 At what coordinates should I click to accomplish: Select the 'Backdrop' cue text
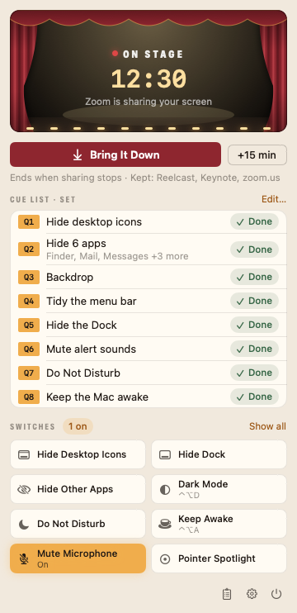(x=70, y=278)
